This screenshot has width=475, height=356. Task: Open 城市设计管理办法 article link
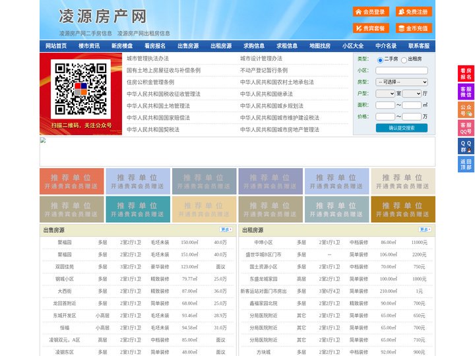tap(261, 59)
